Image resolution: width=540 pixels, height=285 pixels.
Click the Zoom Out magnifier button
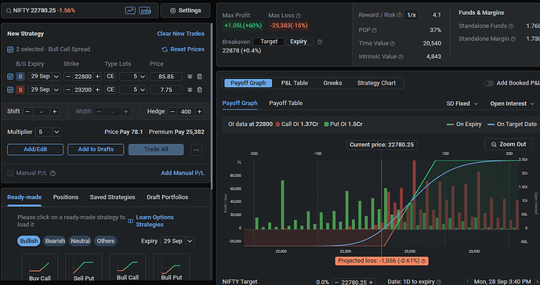509,144
